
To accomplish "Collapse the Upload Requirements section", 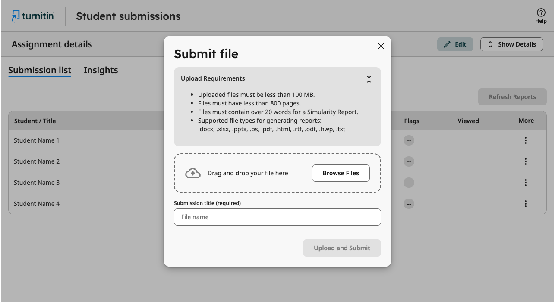I will (369, 79).
